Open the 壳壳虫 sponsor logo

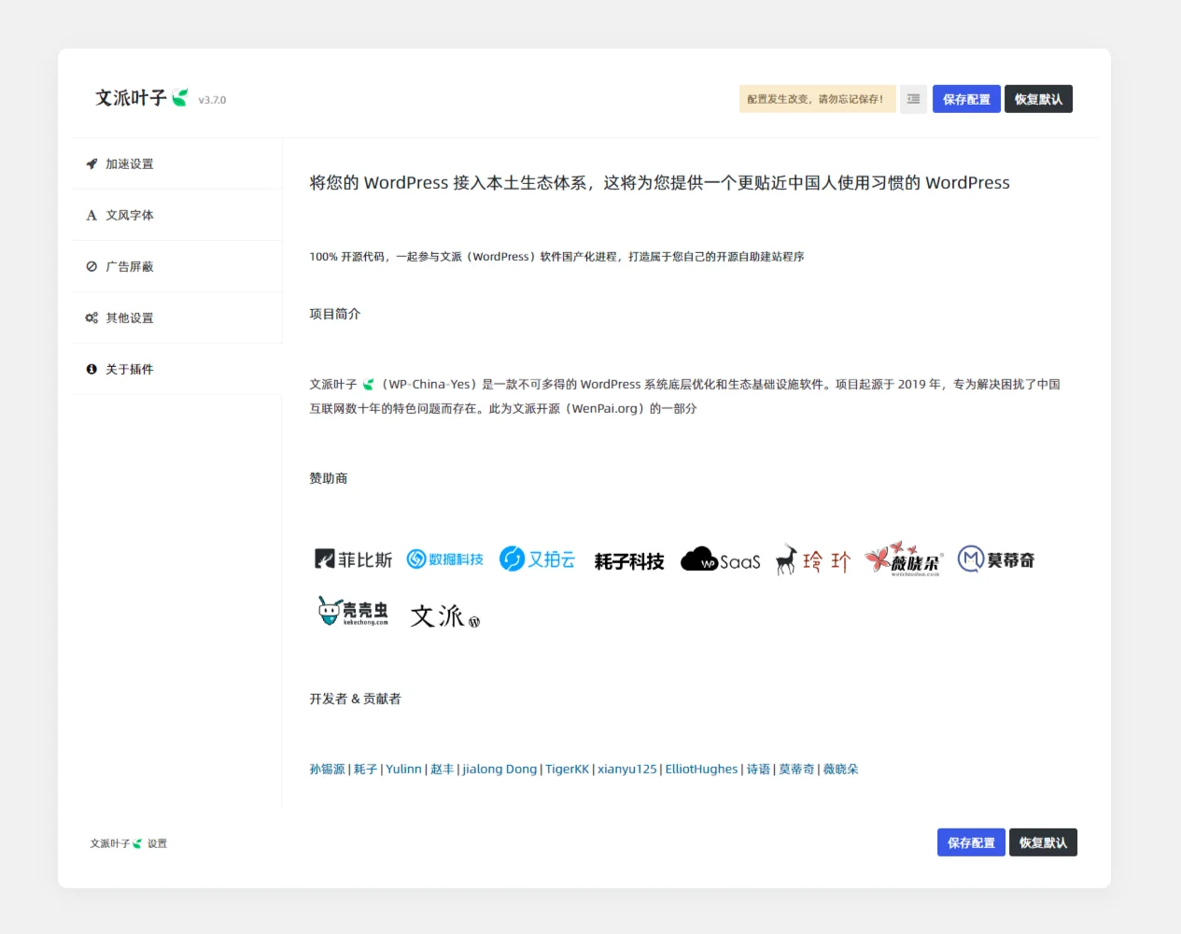pyautogui.click(x=353, y=612)
